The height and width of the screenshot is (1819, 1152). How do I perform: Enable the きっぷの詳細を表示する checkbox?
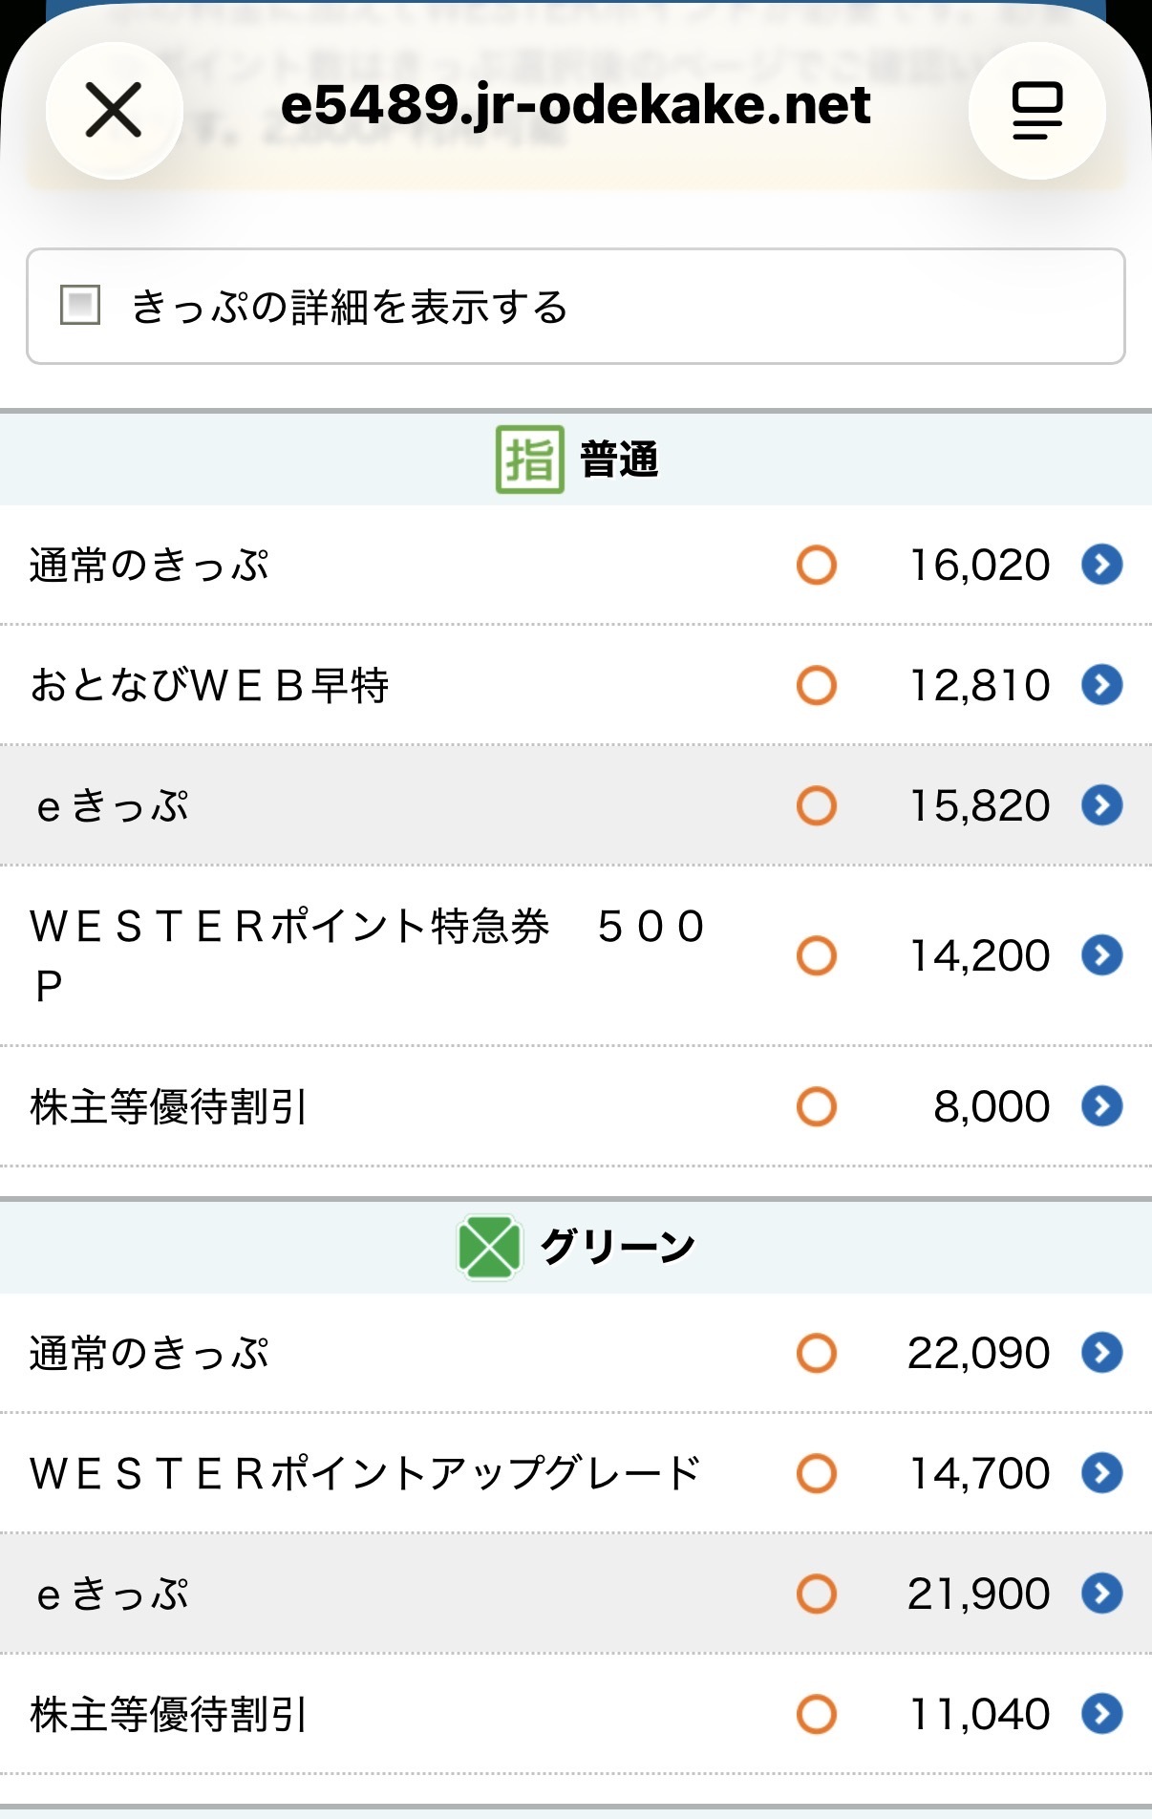80,306
